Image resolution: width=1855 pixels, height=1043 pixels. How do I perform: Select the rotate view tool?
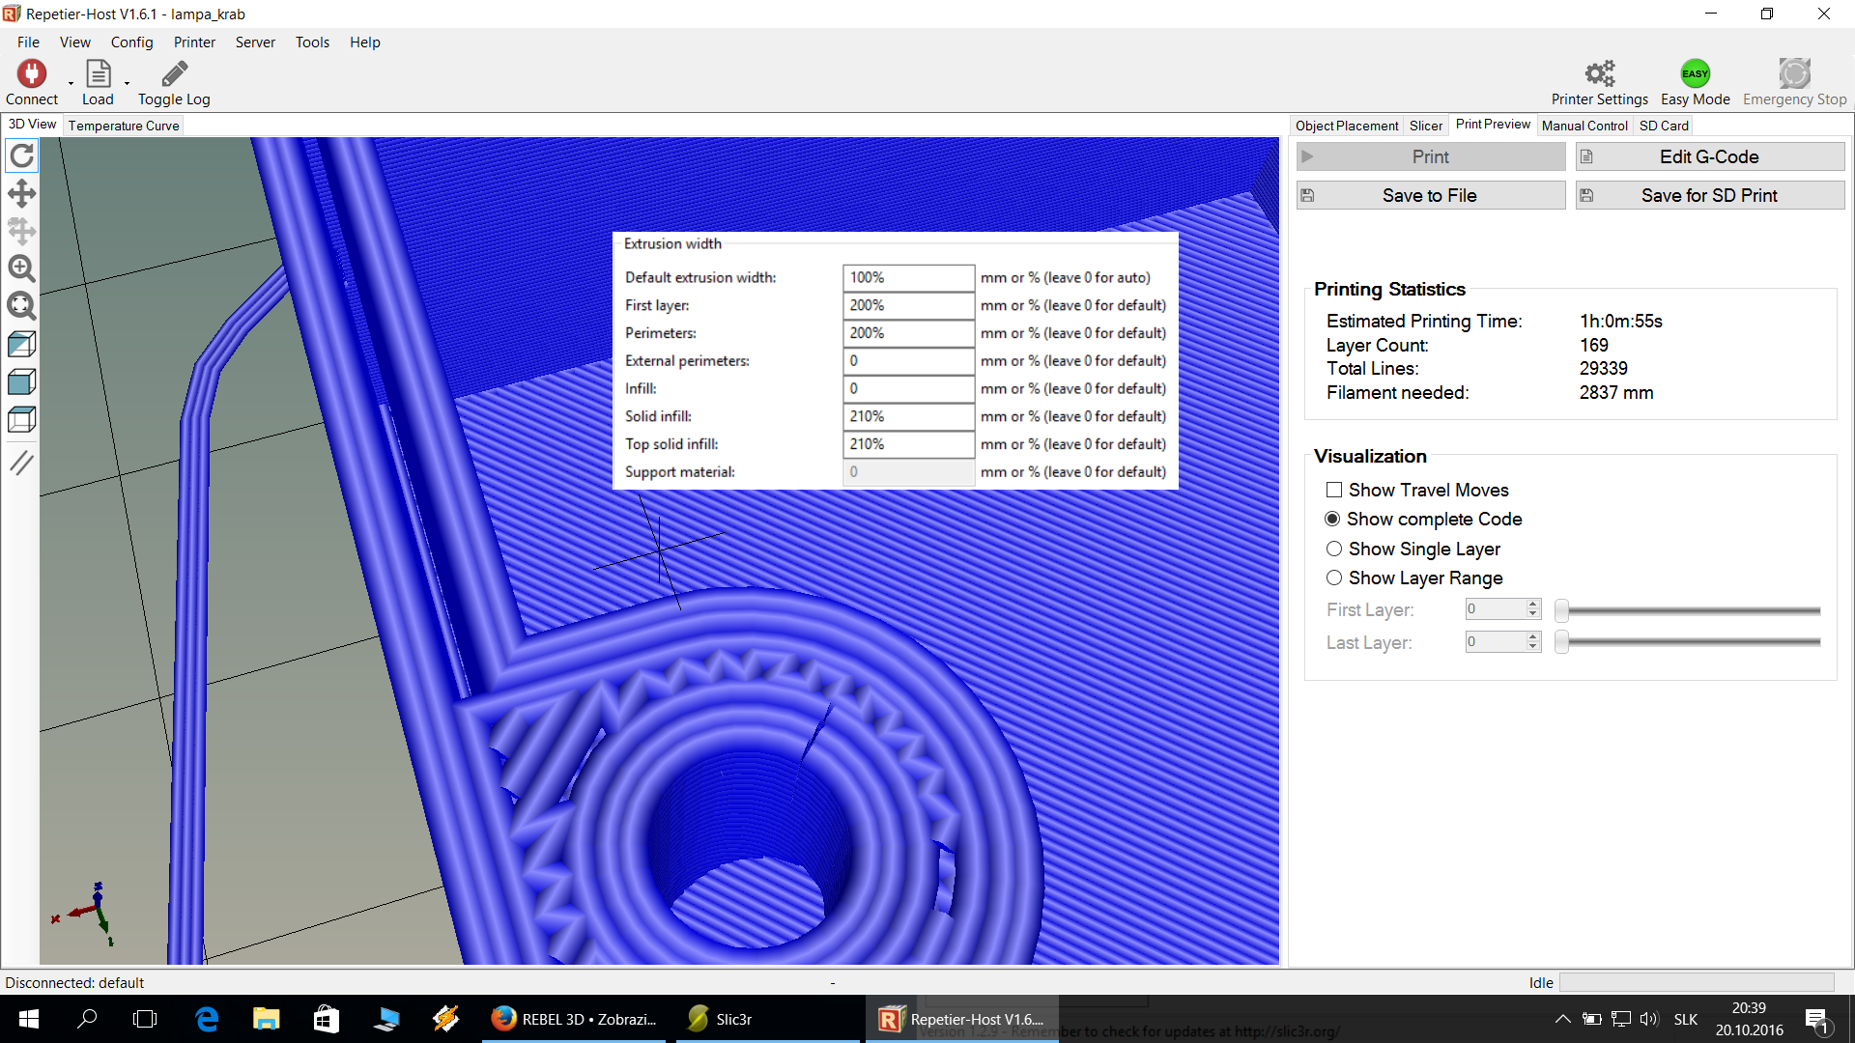[22, 155]
